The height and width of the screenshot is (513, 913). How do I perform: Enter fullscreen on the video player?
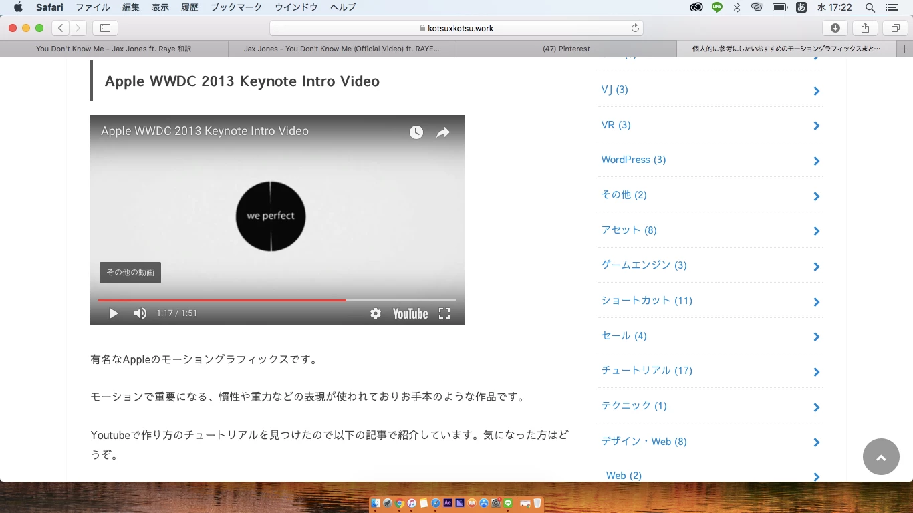(x=444, y=313)
